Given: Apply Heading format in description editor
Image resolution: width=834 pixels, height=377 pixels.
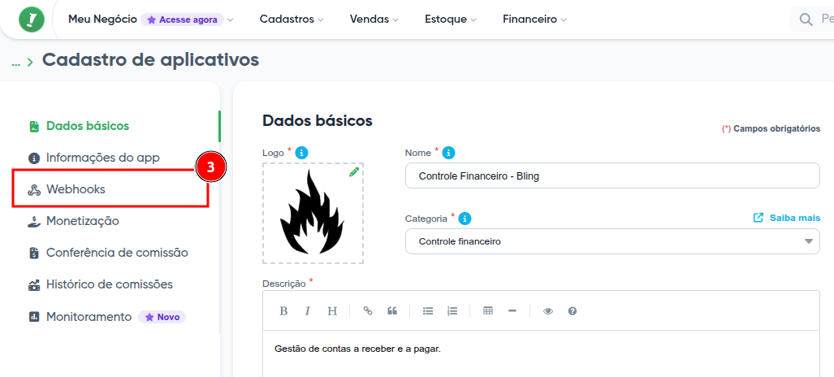Looking at the screenshot, I should tap(332, 311).
